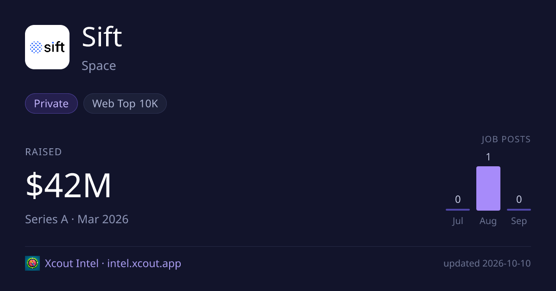Click the Series A · Mar 2026 text
This screenshot has width=556, height=291.
(77, 219)
